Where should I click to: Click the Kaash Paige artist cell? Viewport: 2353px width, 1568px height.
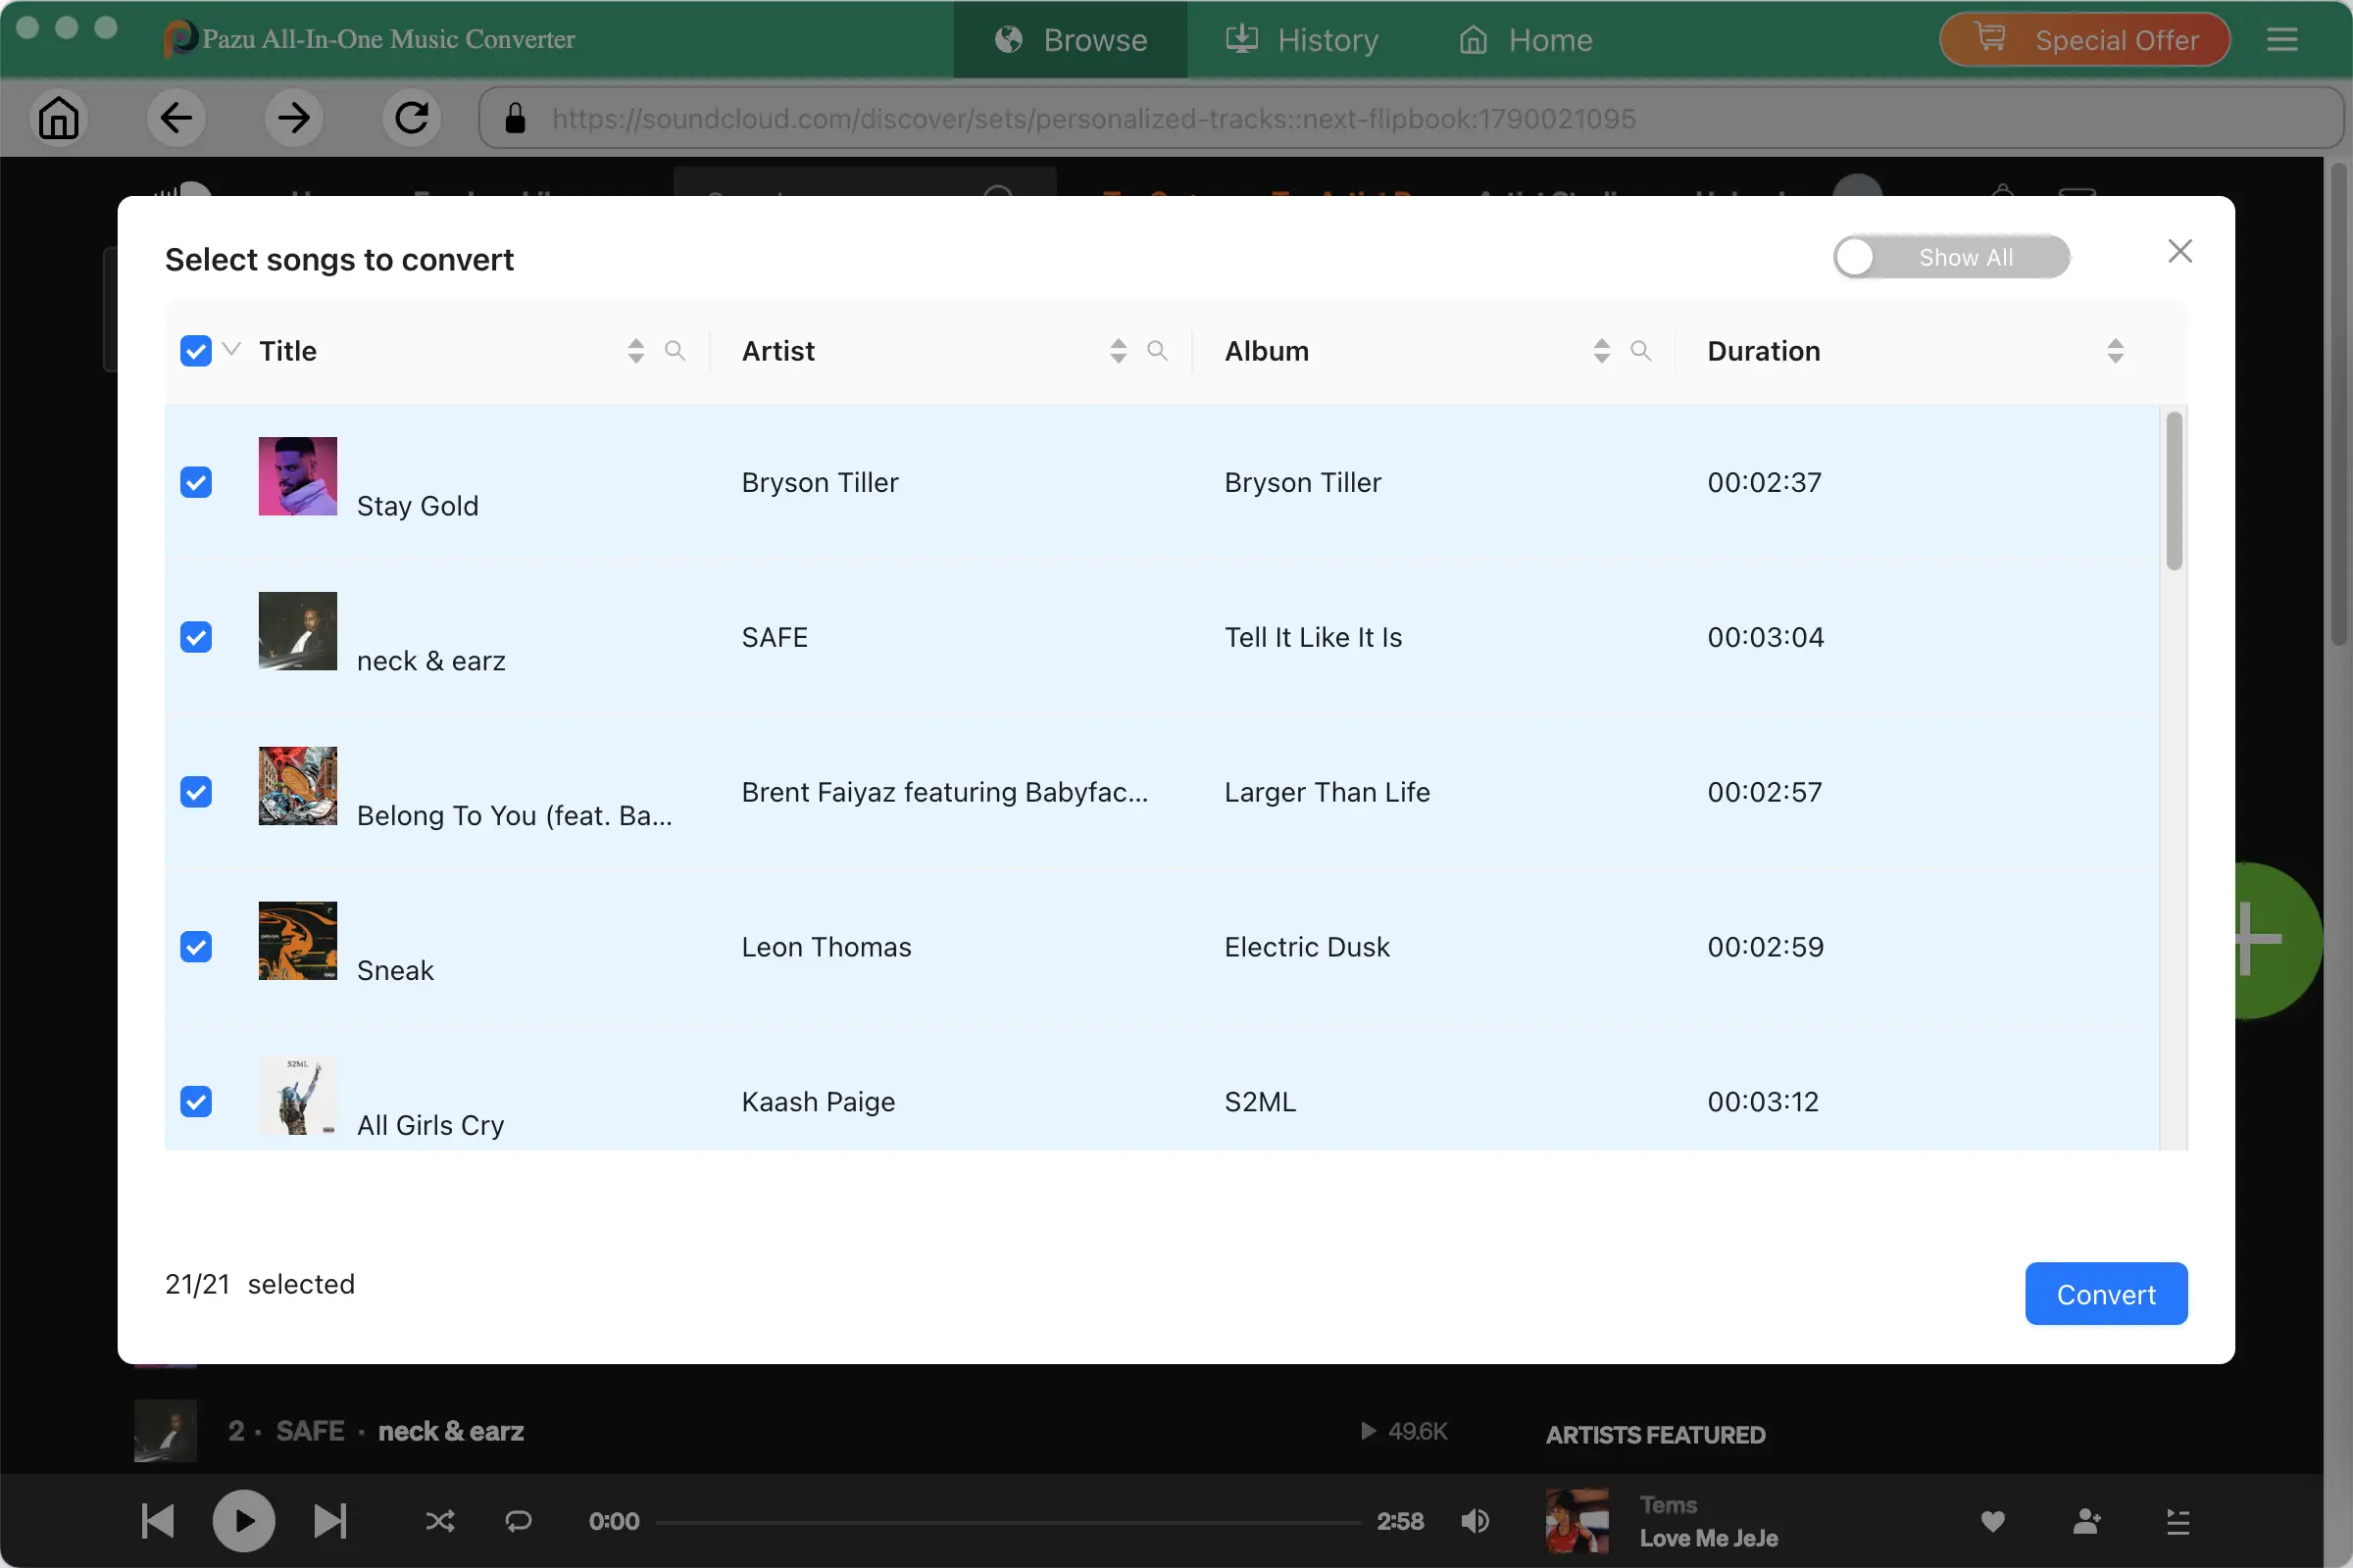point(819,1102)
